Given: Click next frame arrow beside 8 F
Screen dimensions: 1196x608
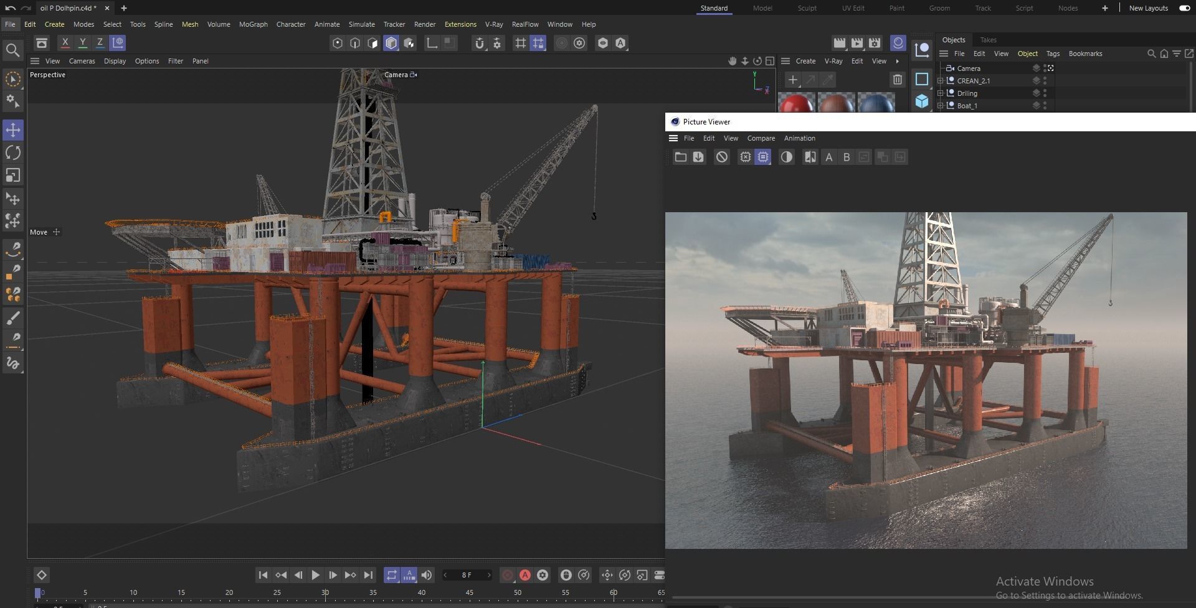Looking at the screenshot, I should coord(489,575).
